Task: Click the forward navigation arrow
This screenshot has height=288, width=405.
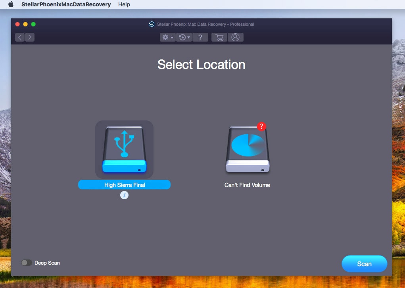Action: pyautogui.click(x=30, y=37)
